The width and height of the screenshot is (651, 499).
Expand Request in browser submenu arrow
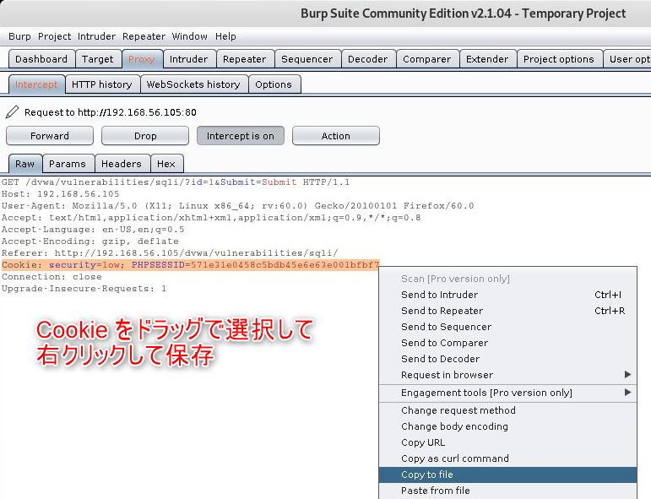[x=627, y=375]
